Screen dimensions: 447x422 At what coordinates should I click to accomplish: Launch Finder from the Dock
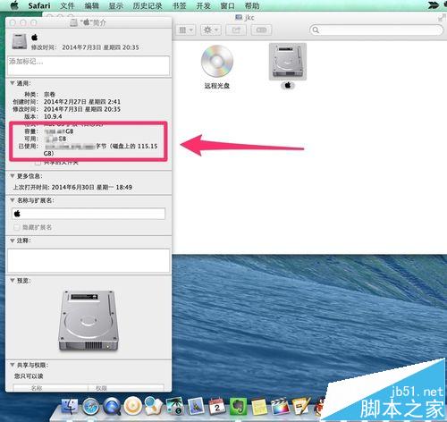[70, 407]
